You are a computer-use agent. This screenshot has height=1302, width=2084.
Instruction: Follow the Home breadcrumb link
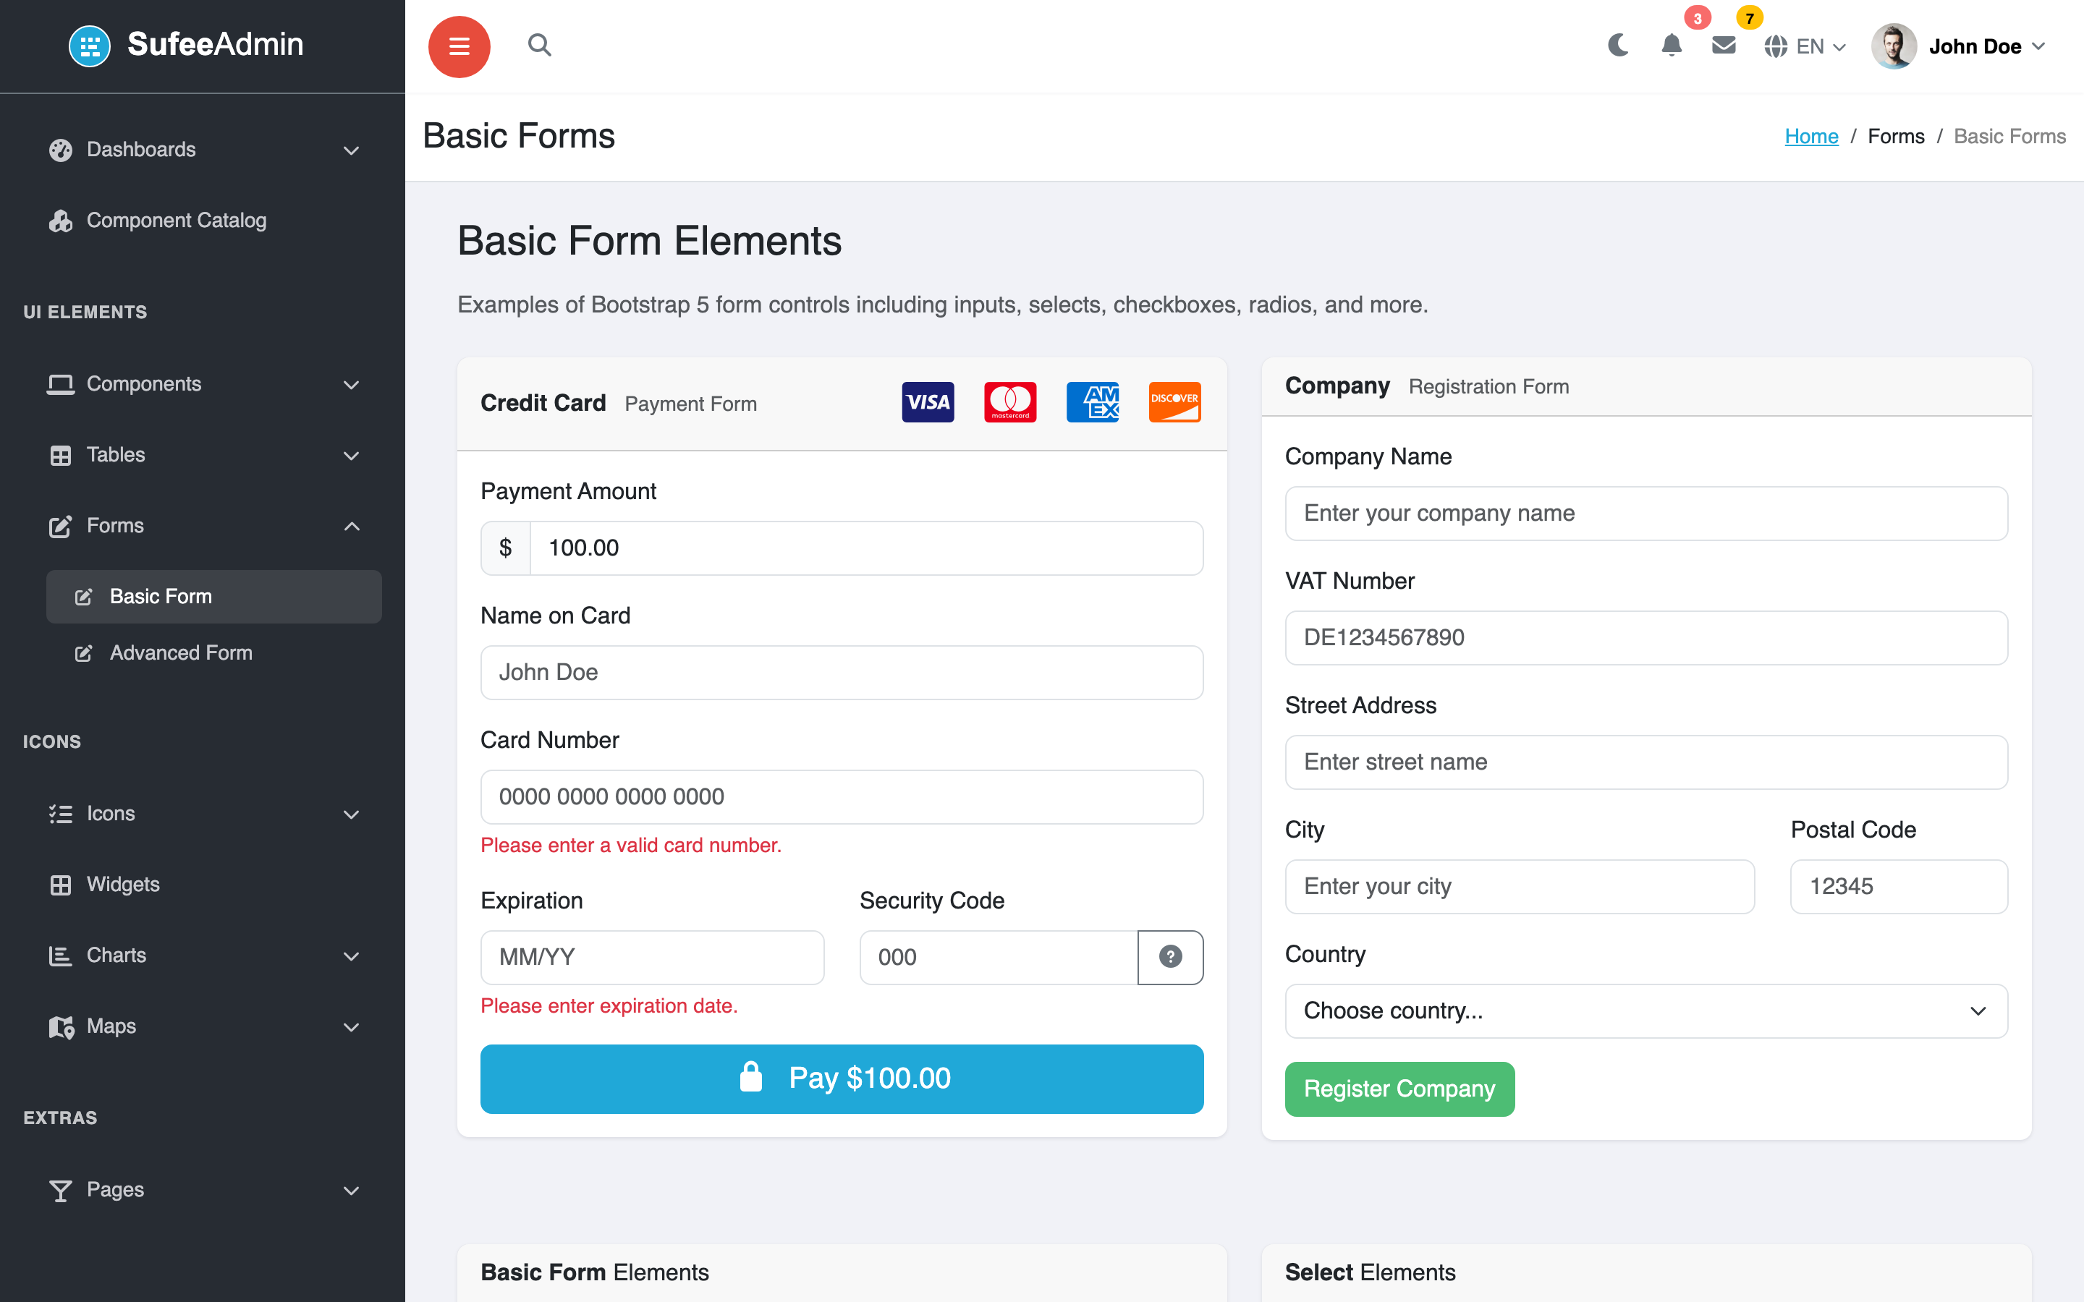[1811, 136]
